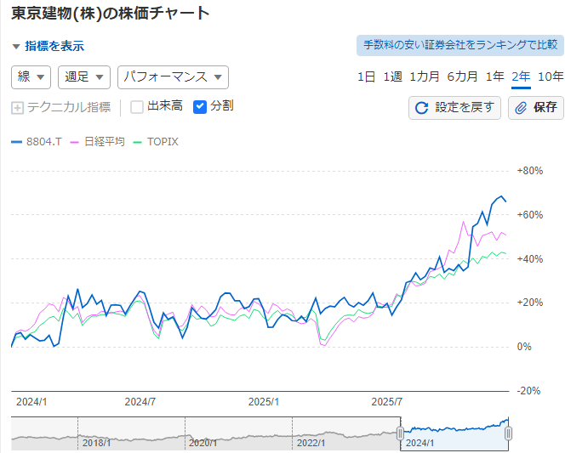
Task: Click the テクニカル指標 plus icon
Action: pos(17,108)
